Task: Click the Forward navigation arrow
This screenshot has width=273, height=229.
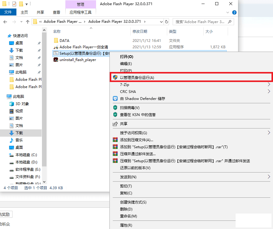Action: 14,22
